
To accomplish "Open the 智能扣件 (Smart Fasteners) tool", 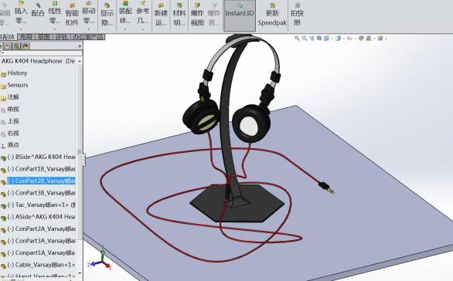I will click(72, 15).
